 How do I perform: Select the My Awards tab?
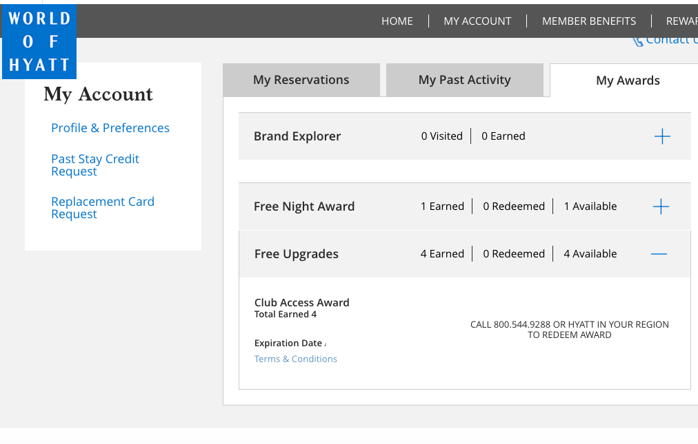tap(624, 81)
